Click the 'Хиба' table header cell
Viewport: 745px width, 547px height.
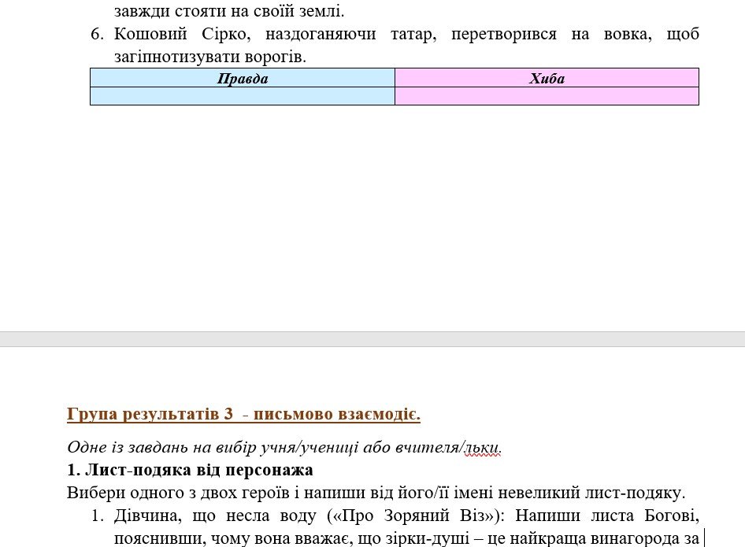coord(547,79)
